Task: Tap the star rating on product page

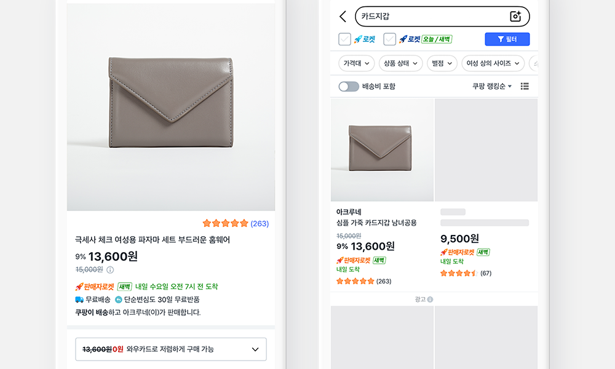Action: (x=225, y=223)
